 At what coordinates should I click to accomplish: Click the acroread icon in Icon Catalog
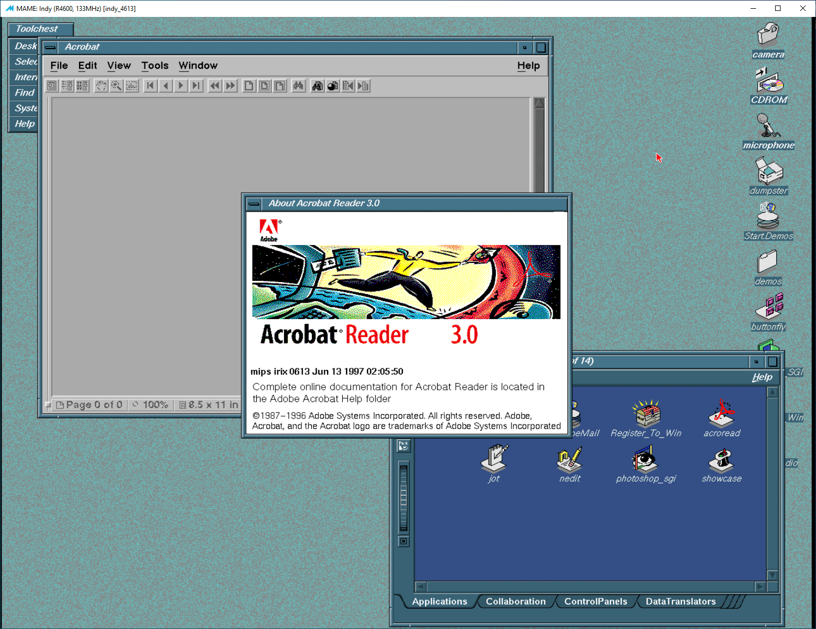tap(722, 413)
